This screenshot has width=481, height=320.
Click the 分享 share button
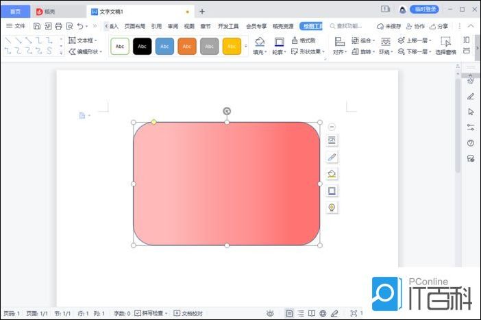coord(439,26)
